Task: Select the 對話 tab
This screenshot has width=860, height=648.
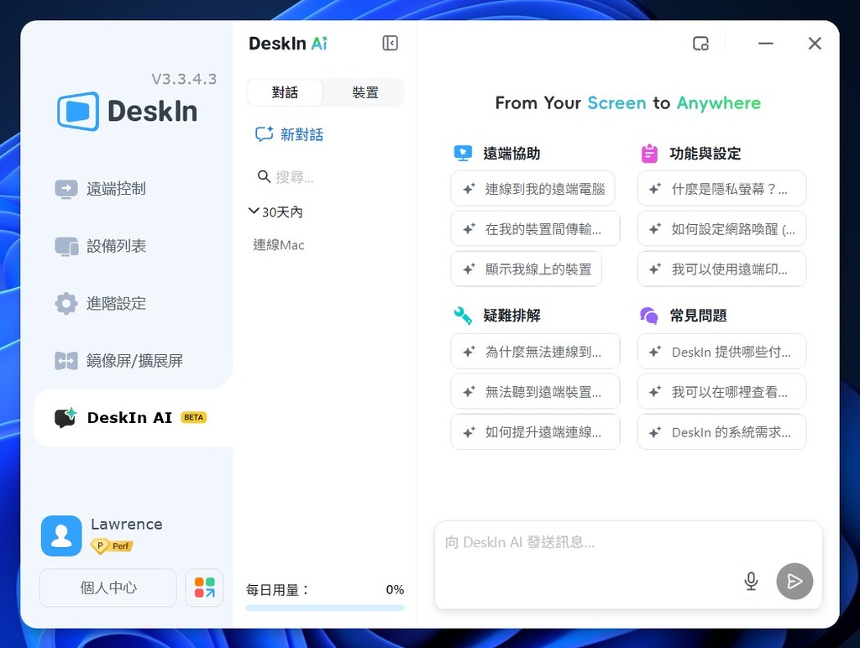Action: point(285,93)
